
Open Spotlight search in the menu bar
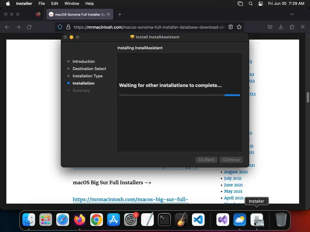[250, 4]
